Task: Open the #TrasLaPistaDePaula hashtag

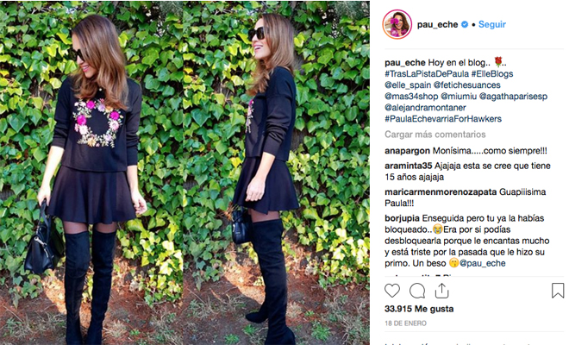Action: 427,73
